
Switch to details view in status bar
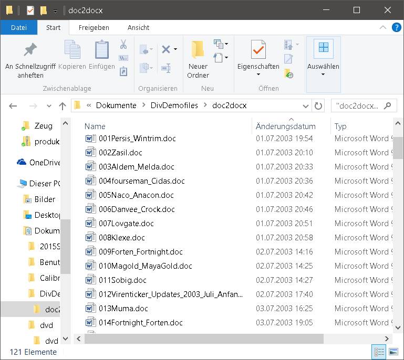pos(378,352)
